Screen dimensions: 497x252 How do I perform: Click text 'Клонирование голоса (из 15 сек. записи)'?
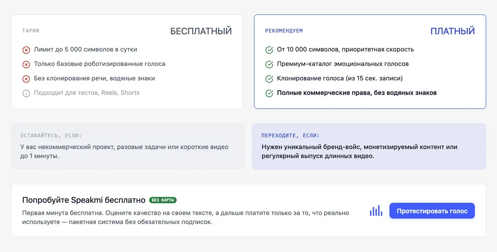(340, 78)
